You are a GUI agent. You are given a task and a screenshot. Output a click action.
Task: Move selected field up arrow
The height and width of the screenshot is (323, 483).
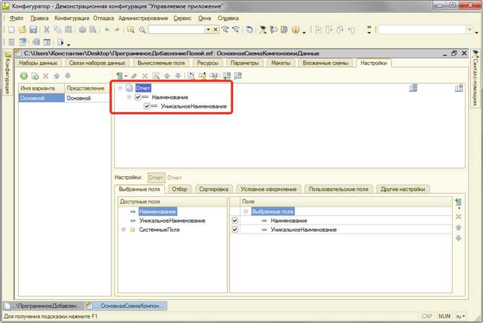pyautogui.click(x=459, y=228)
